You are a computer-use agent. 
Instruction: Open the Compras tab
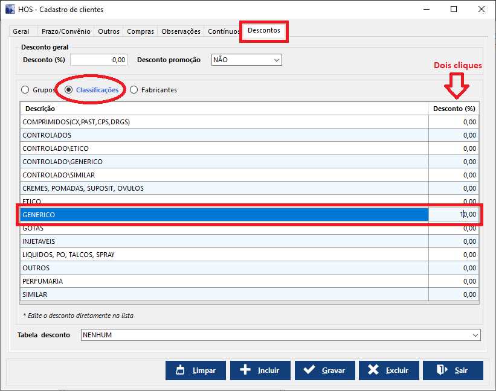pos(140,31)
